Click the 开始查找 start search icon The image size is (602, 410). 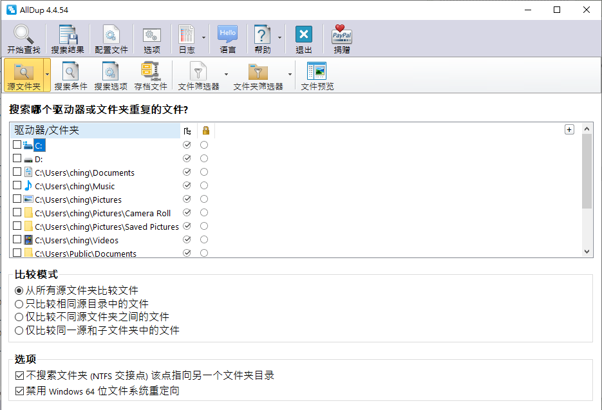[23, 39]
